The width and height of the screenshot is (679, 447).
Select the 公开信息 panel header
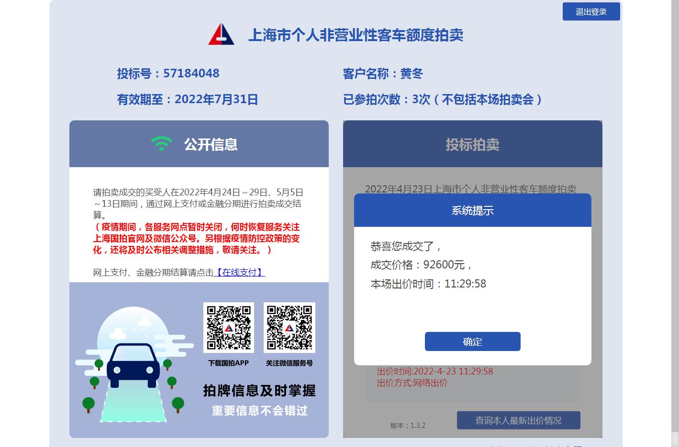click(x=199, y=144)
